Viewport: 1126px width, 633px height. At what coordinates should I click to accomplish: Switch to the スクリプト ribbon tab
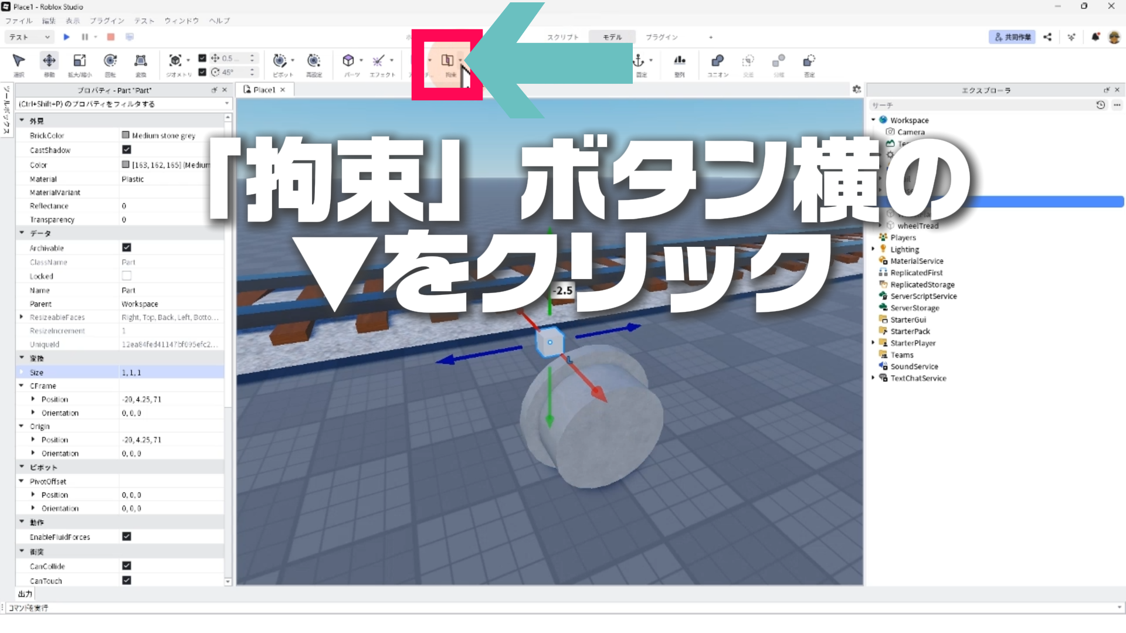(x=562, y=37)
